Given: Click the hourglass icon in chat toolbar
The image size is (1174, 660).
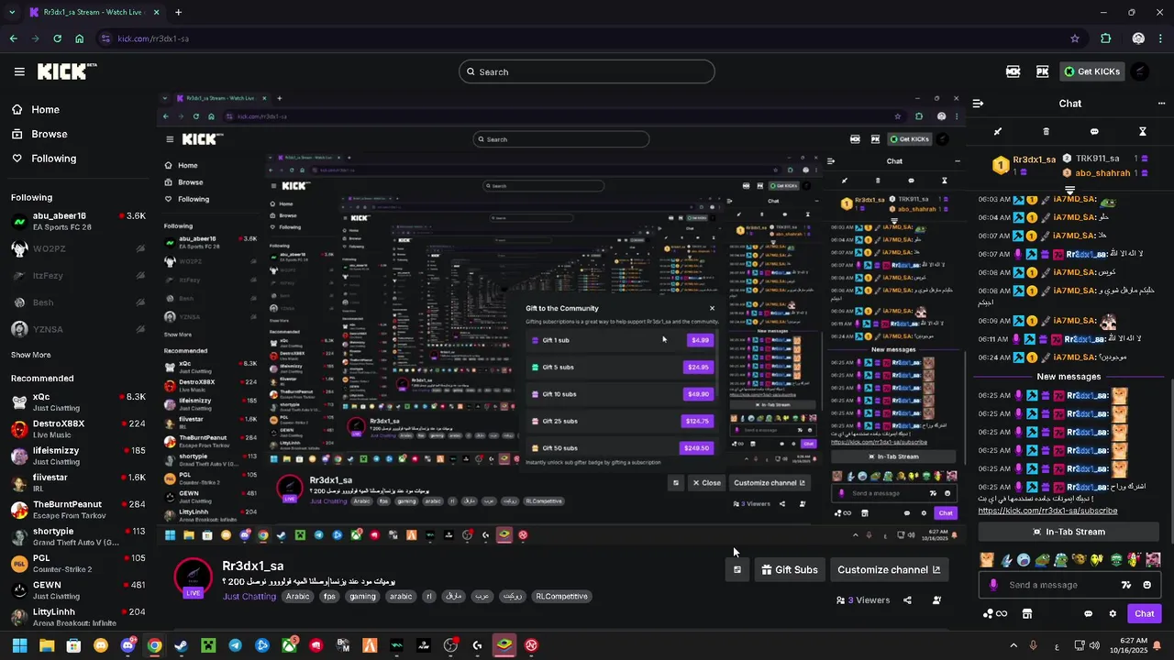Looking at the screenshot, I should coord(1143,132).
